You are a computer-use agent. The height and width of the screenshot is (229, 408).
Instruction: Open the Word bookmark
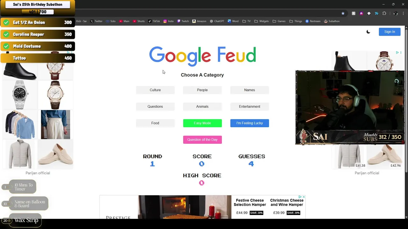(233, 21)
